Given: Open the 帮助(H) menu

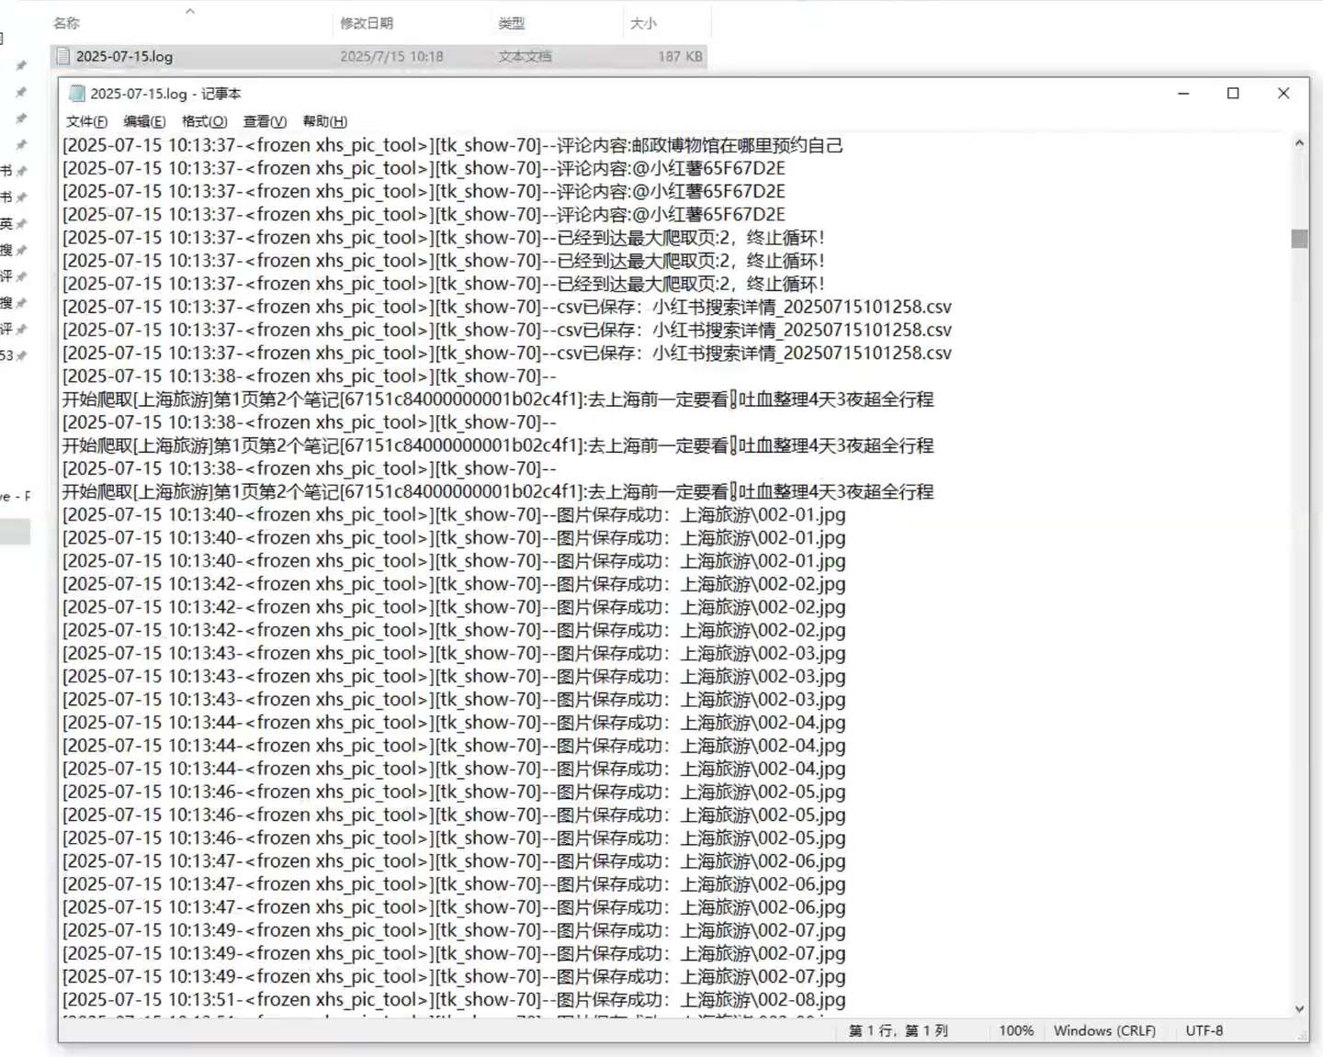Looking at the screenshot, I should tap(324, 121).
